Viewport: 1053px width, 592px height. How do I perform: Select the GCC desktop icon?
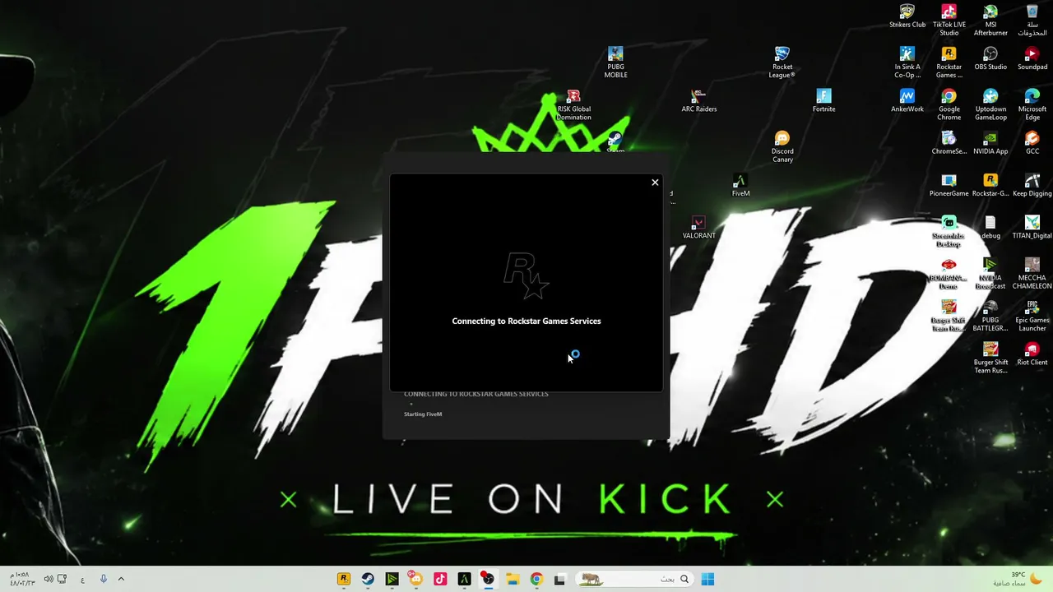[1032, 142]
